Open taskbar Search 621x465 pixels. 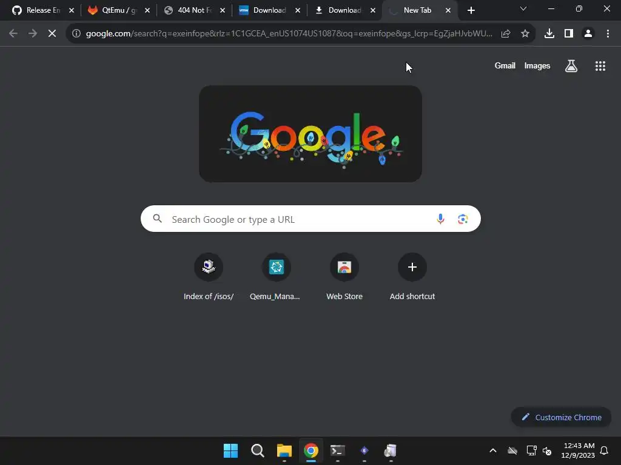257,450
